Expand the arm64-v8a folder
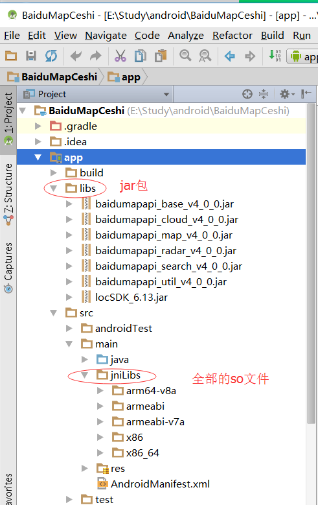The width and height of the screenshot is (318, 505). click(100, 391)
